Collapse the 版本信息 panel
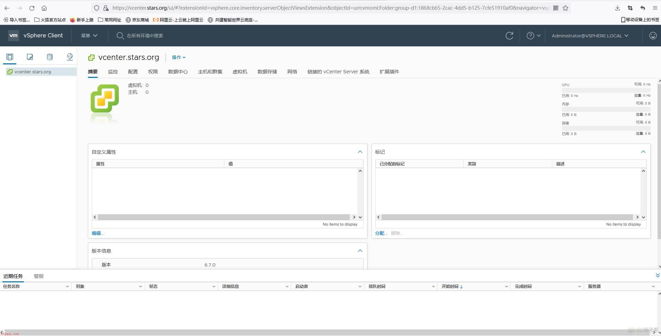The width and height of the screenshot is (661, 336). point(360,251)
